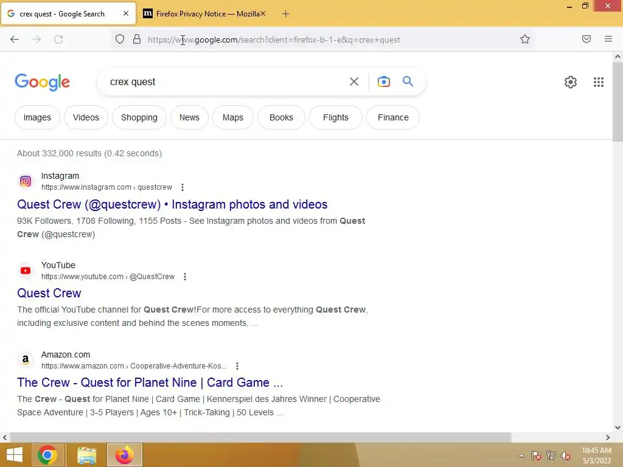Click the Google search input field
This screenshot has height=467, width=623.
[x=226, y=82]
